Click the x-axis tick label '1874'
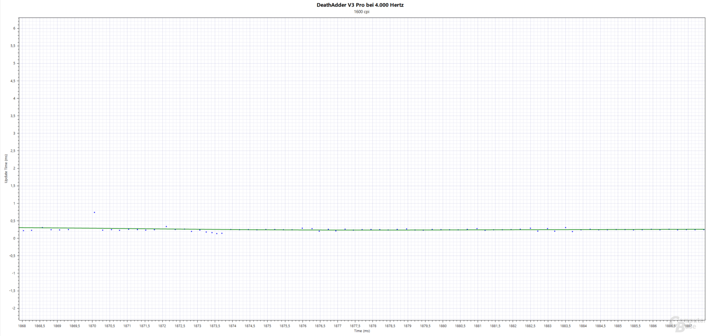Viewport: 710px width, 336px height. [x=232, y=326]
